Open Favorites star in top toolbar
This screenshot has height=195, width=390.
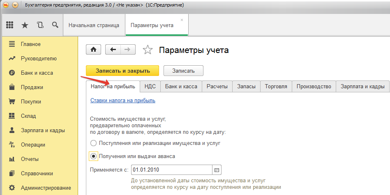click(x=25, y=25)
